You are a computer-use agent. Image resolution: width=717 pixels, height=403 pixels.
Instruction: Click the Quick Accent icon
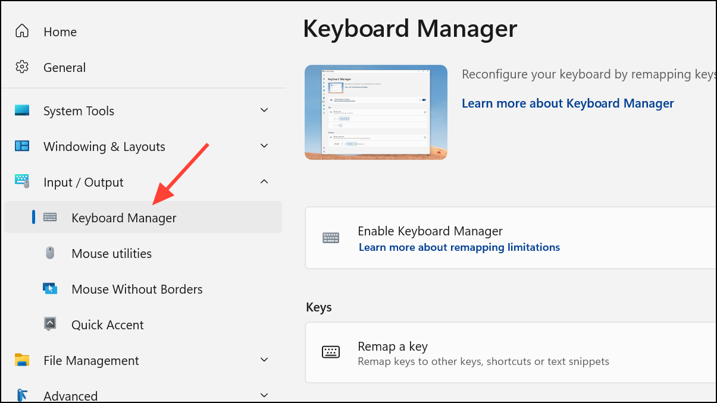point(50,325)
